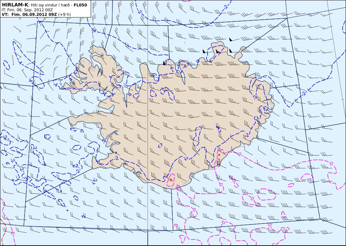Click the 'Fim. 06.09.2012 09Z' valid time
The width and height of the screenshot is (346, 246).
click(x=34, y=14)
